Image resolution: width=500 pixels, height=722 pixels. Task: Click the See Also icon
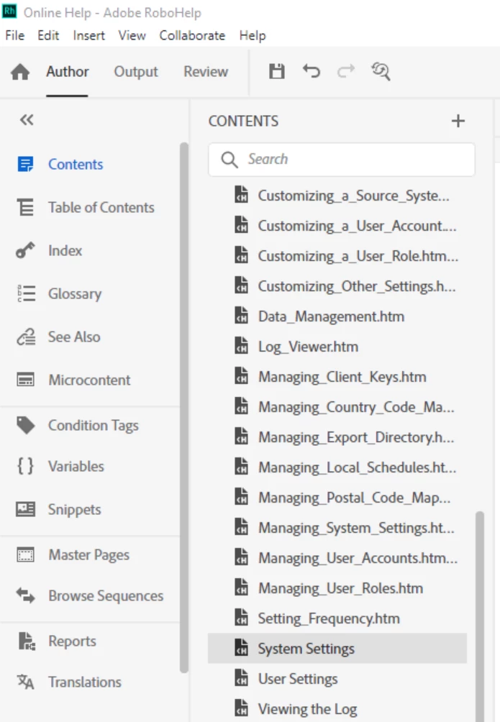coord(26,337)
